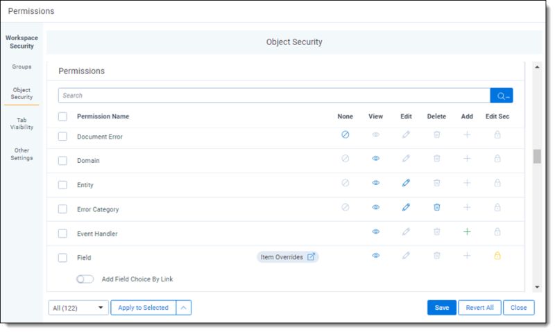Click the None icon for Document Error
The image size is (555, 332).
point(345,134)
